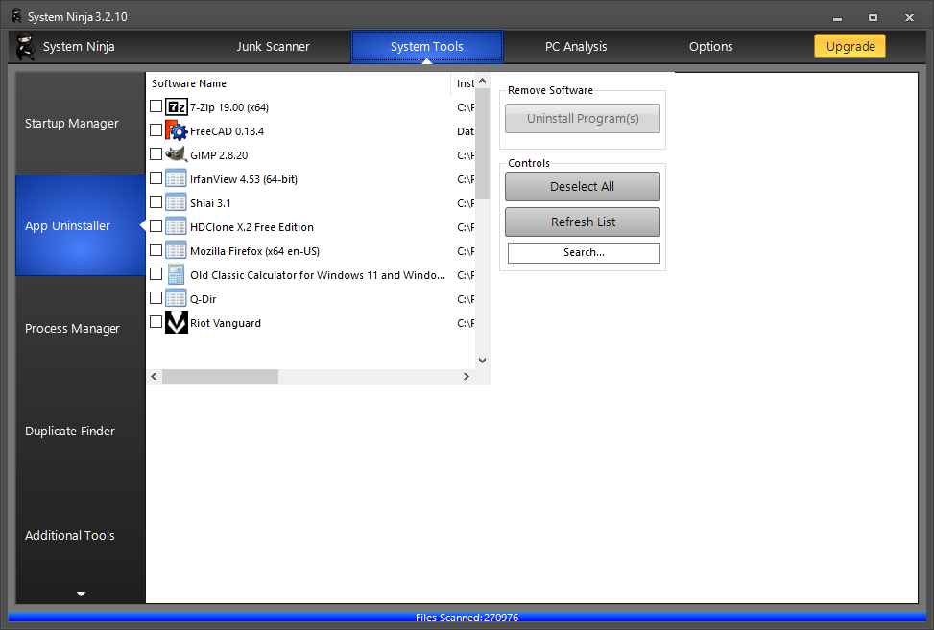
Task: Check the GIMP 2.8.20 checkbox
Action: tap(156, 154)
